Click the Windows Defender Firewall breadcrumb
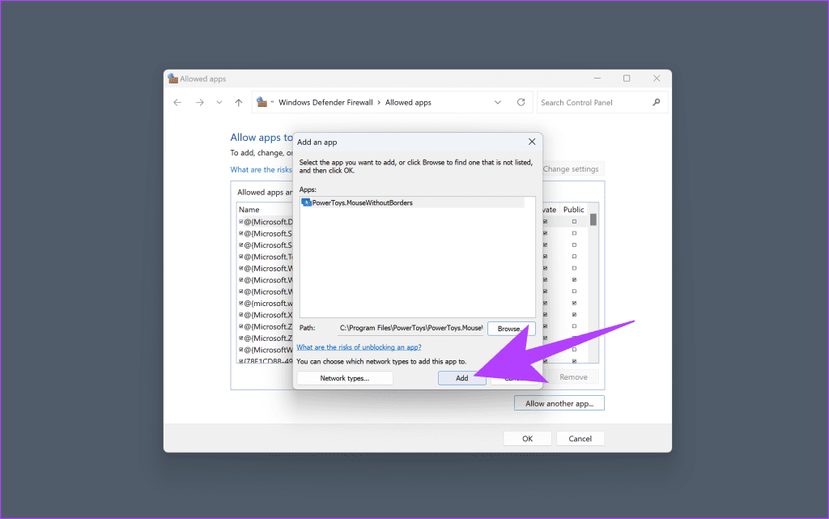The image size is (829, 519). click(x=325, y=103)
